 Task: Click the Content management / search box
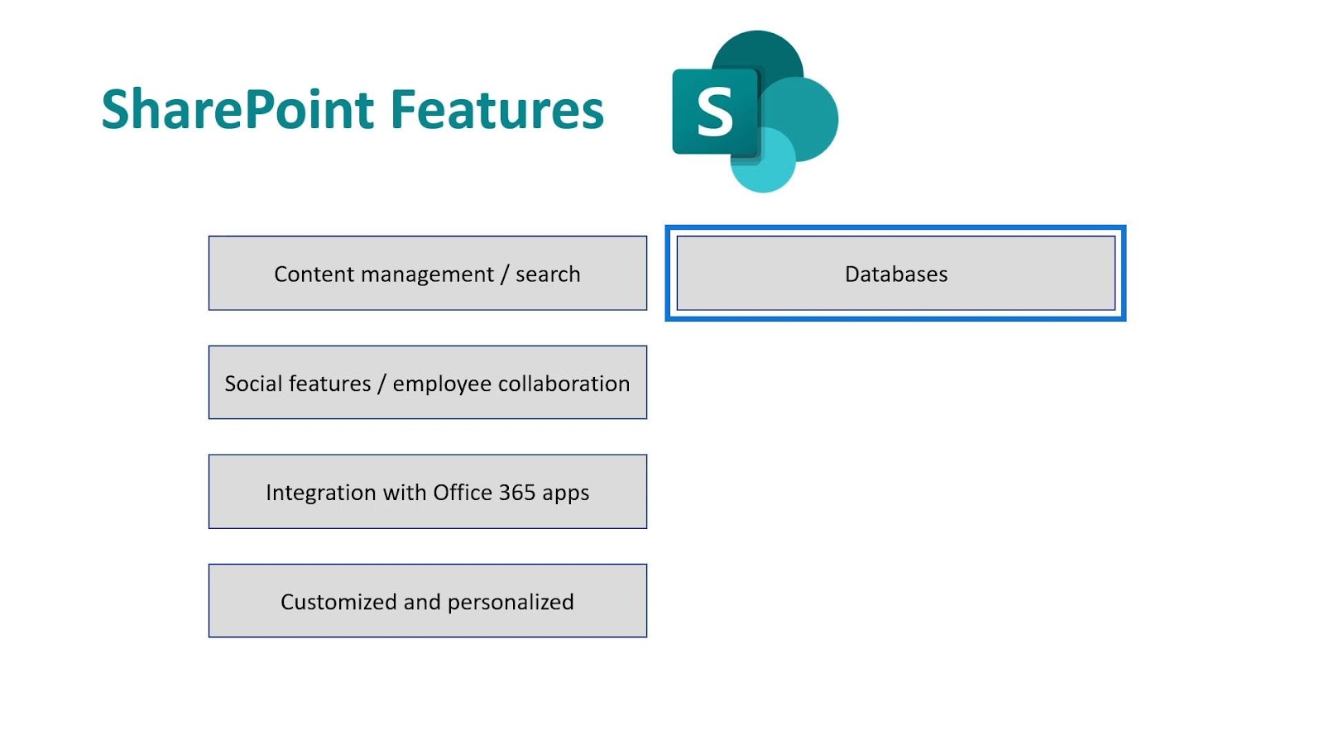click(428, 274)
